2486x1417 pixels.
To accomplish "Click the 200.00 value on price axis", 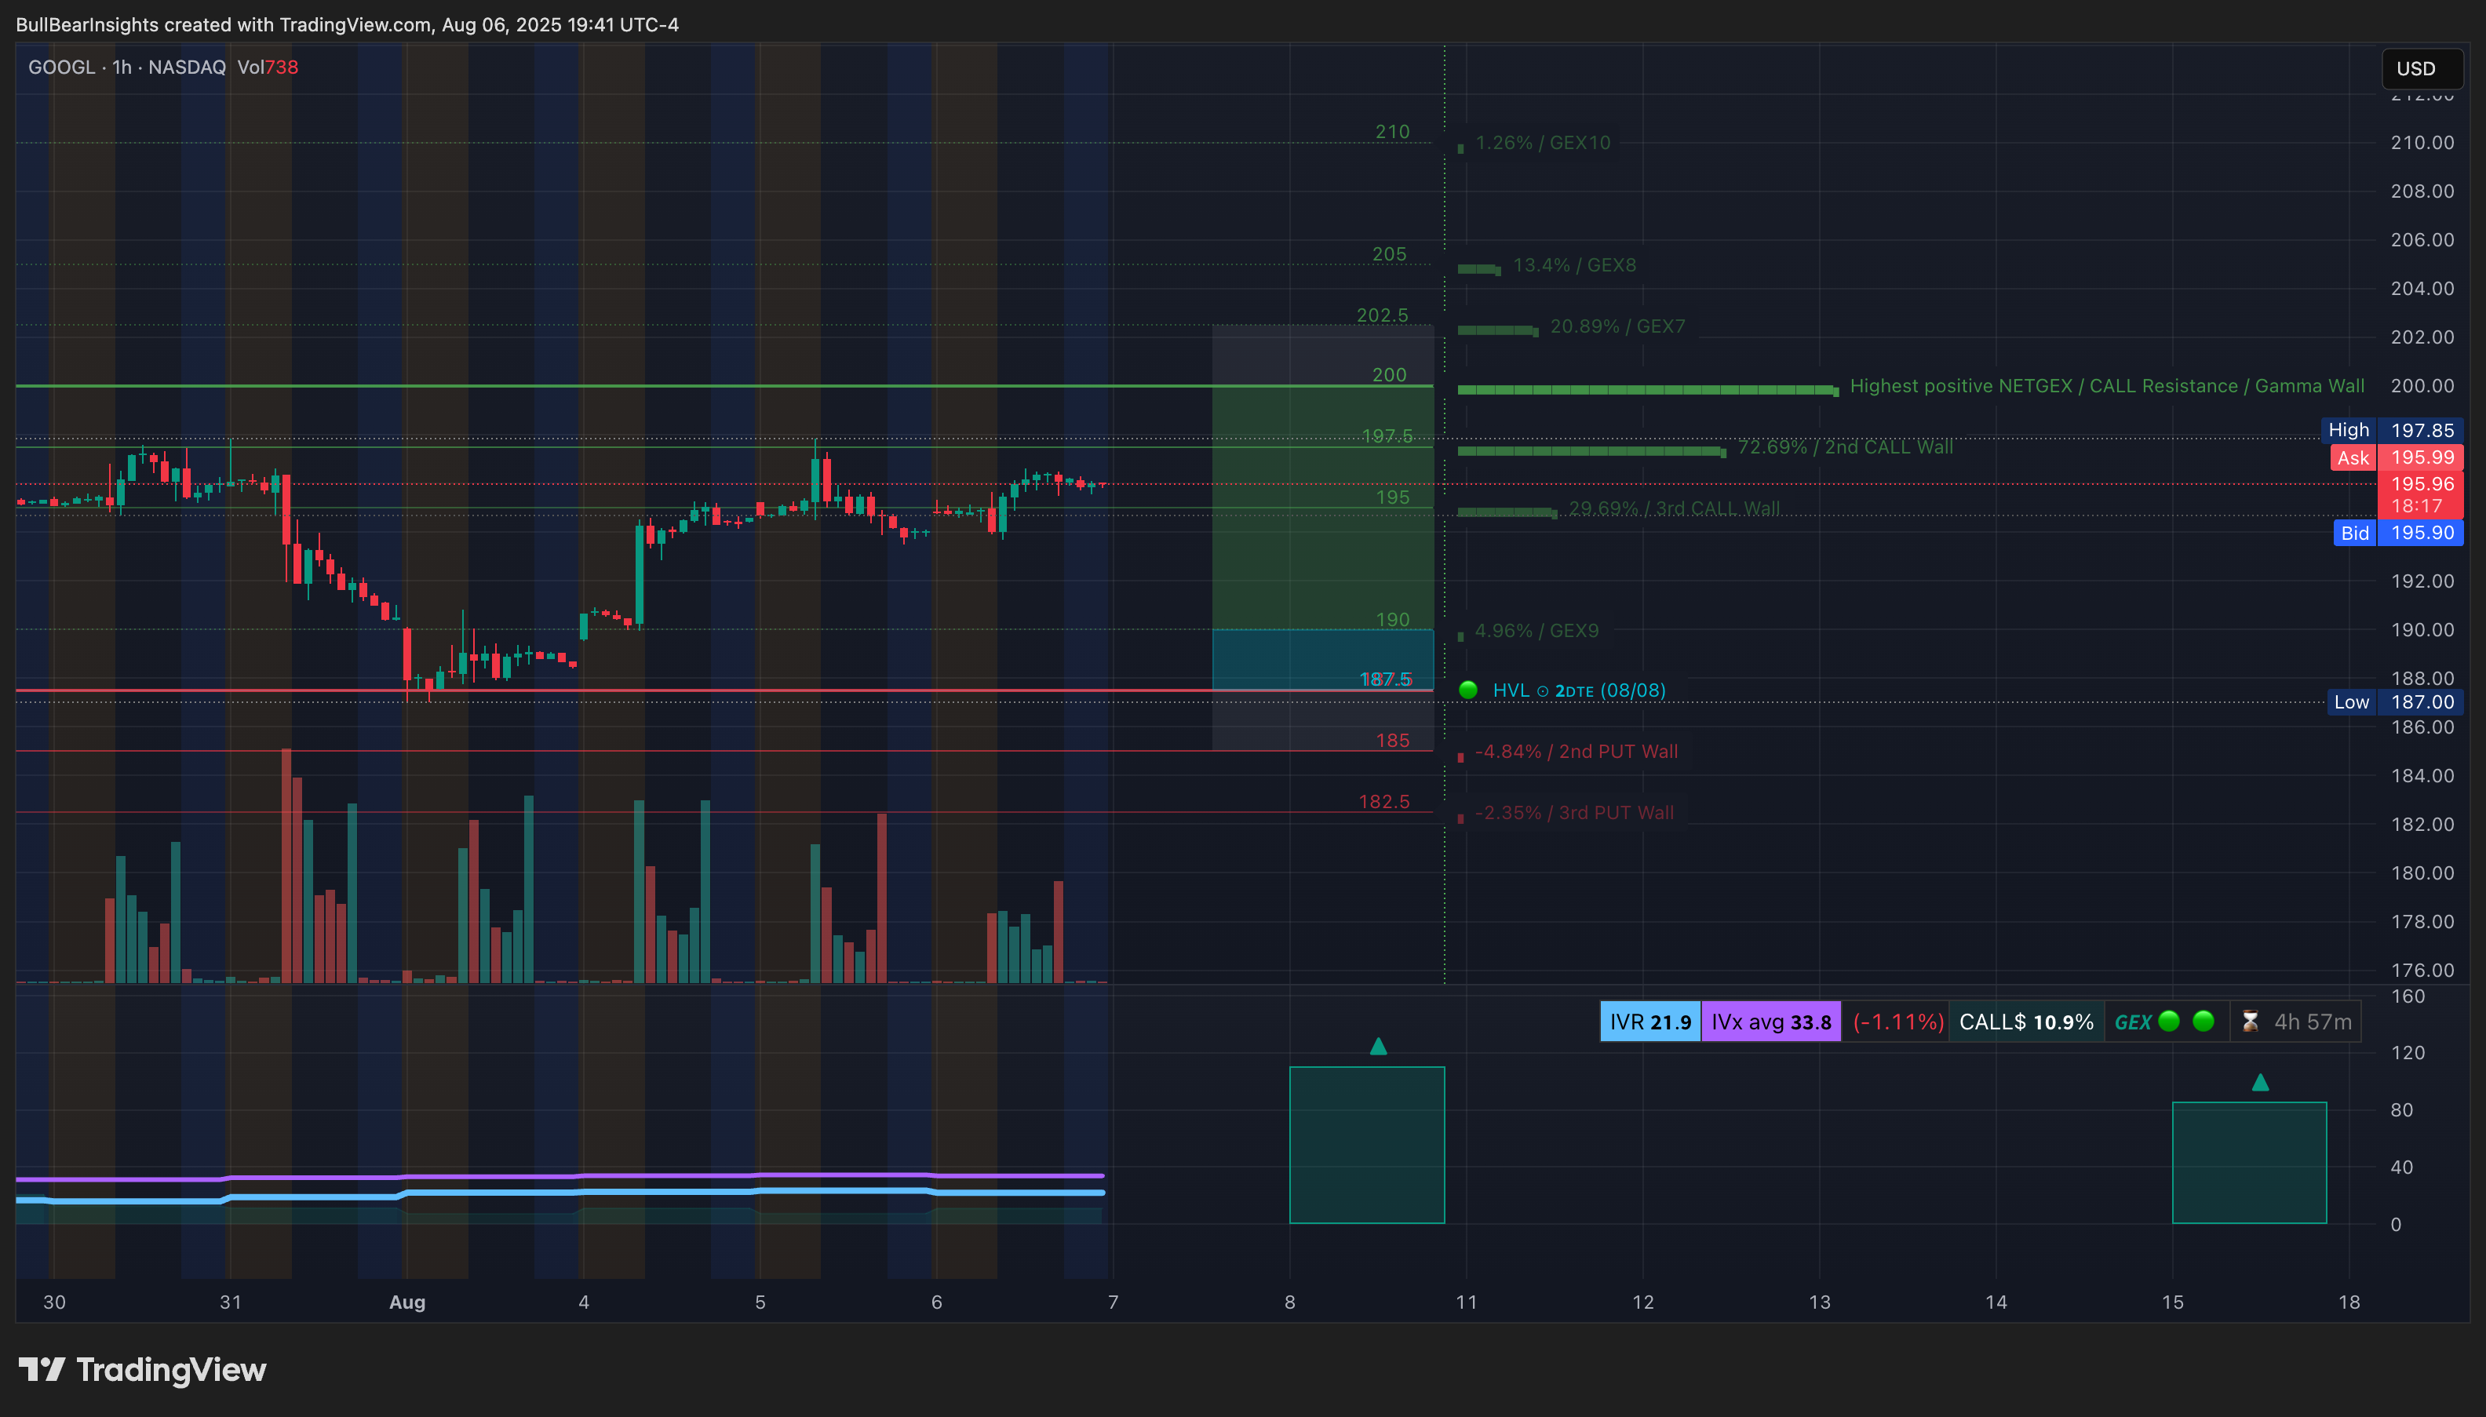I will pos(2422,386).
